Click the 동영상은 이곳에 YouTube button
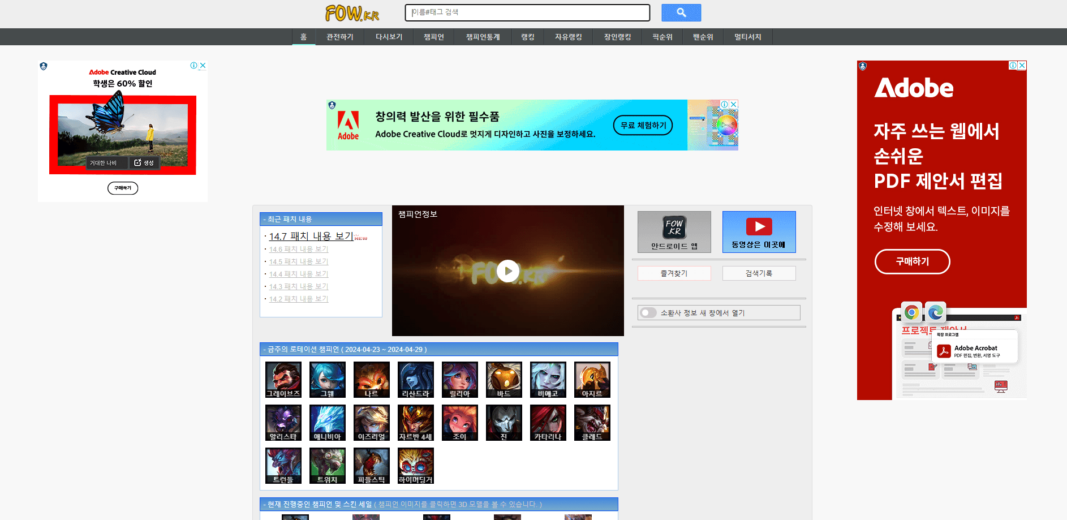 (x=759, y=232)
